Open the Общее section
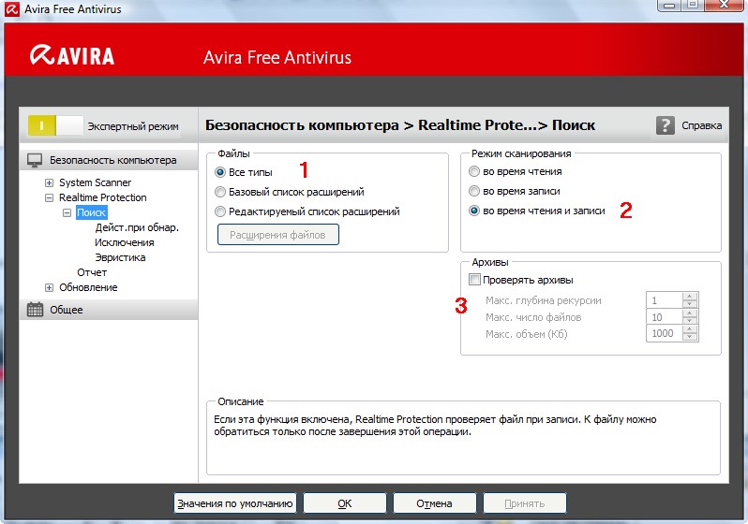Viewport: 748px width, 524px height. pyautogui.click(x=109, y=310)
